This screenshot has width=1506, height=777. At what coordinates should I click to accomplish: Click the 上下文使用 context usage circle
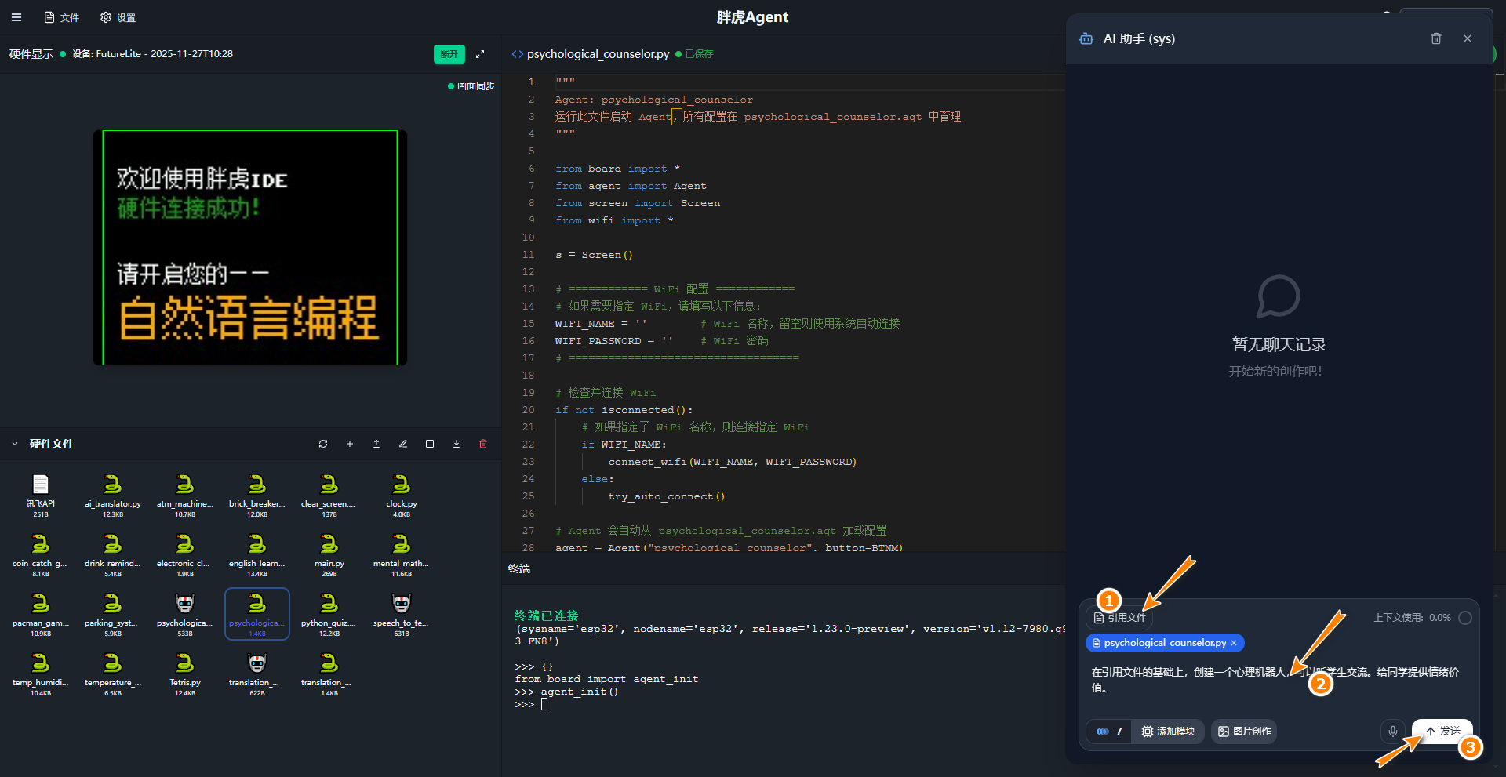1464,618
